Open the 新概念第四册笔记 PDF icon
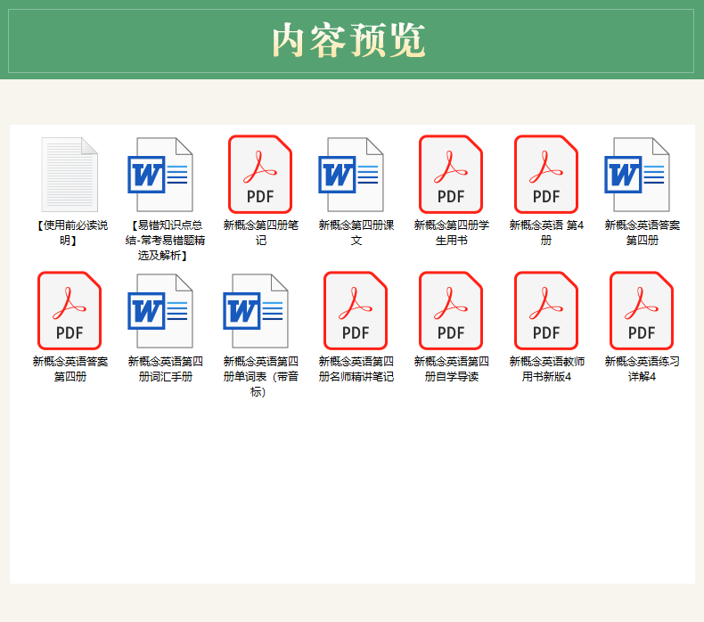Screen dimensions: 704x622 [x=260, y=175]
